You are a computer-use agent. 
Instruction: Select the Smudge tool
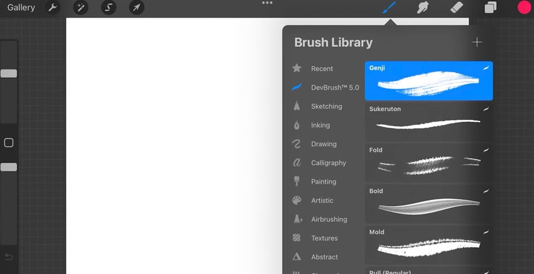[422, 8]
